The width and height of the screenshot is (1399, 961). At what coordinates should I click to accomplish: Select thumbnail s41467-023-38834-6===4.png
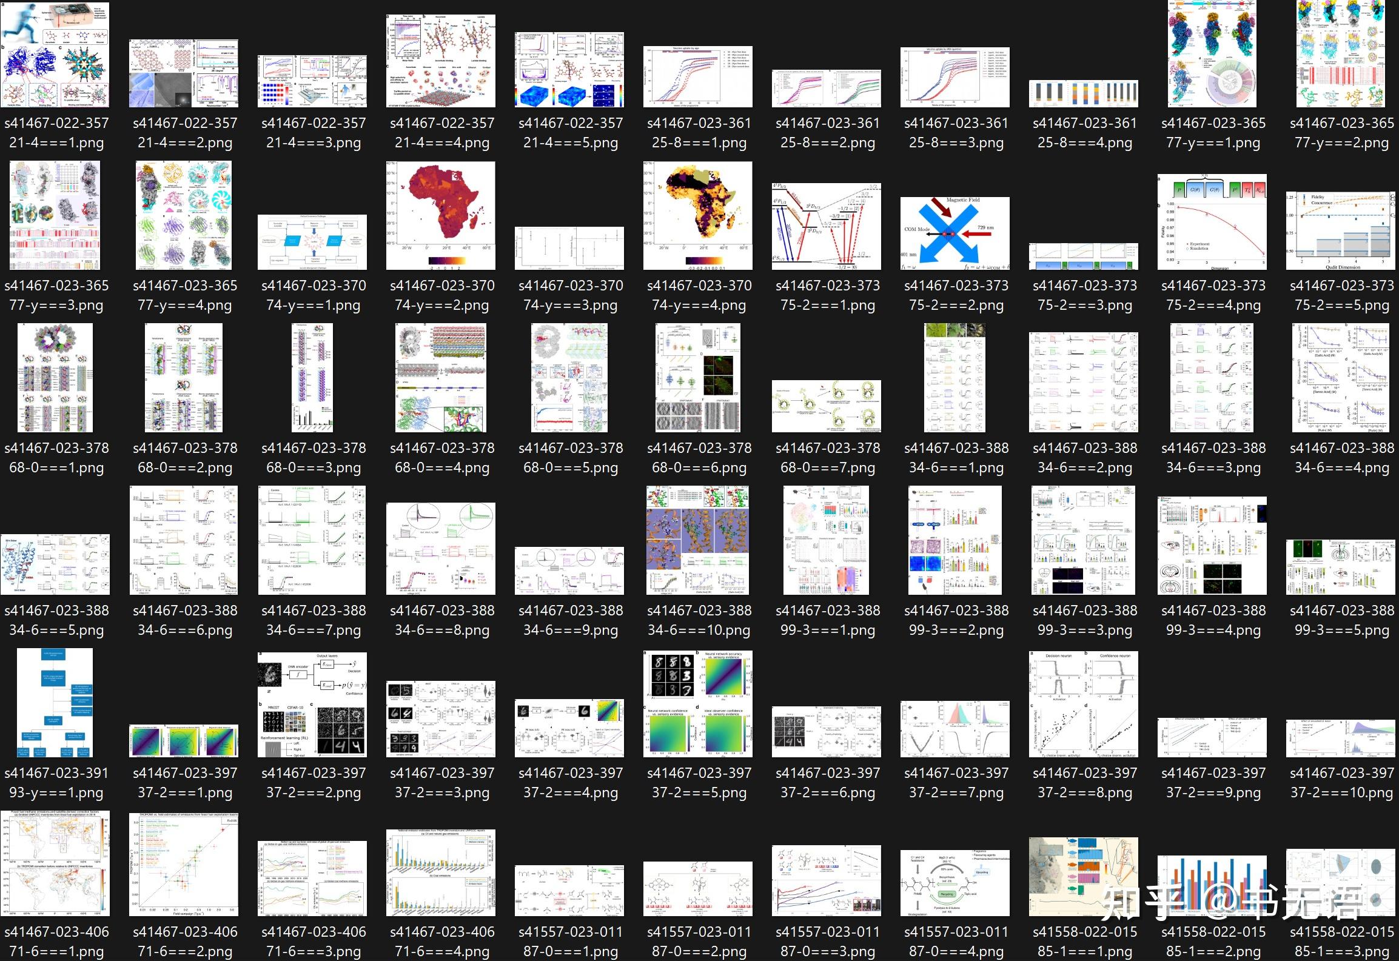click(x=1341, y=378)
